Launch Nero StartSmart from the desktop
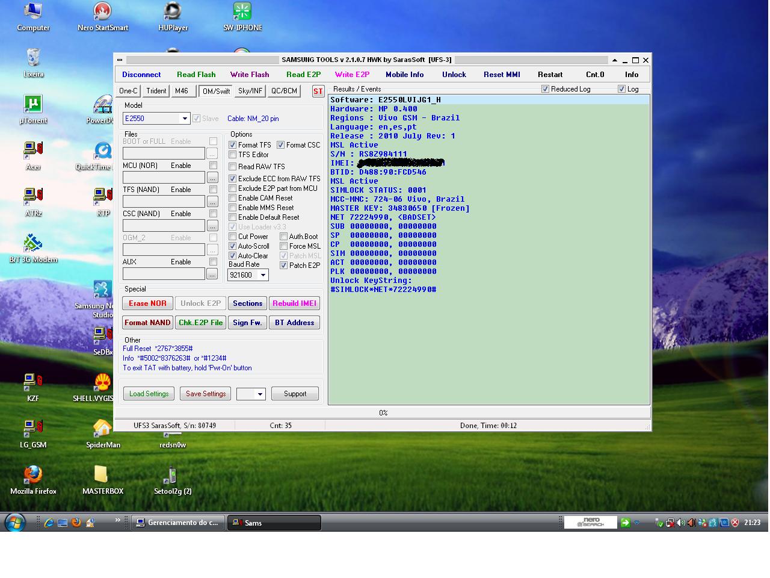The image size is (770, 578). click(103, 16)
